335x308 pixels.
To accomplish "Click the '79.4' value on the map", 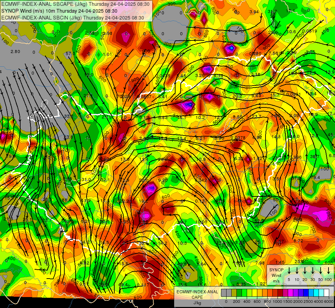I will (x=315, y=178).
